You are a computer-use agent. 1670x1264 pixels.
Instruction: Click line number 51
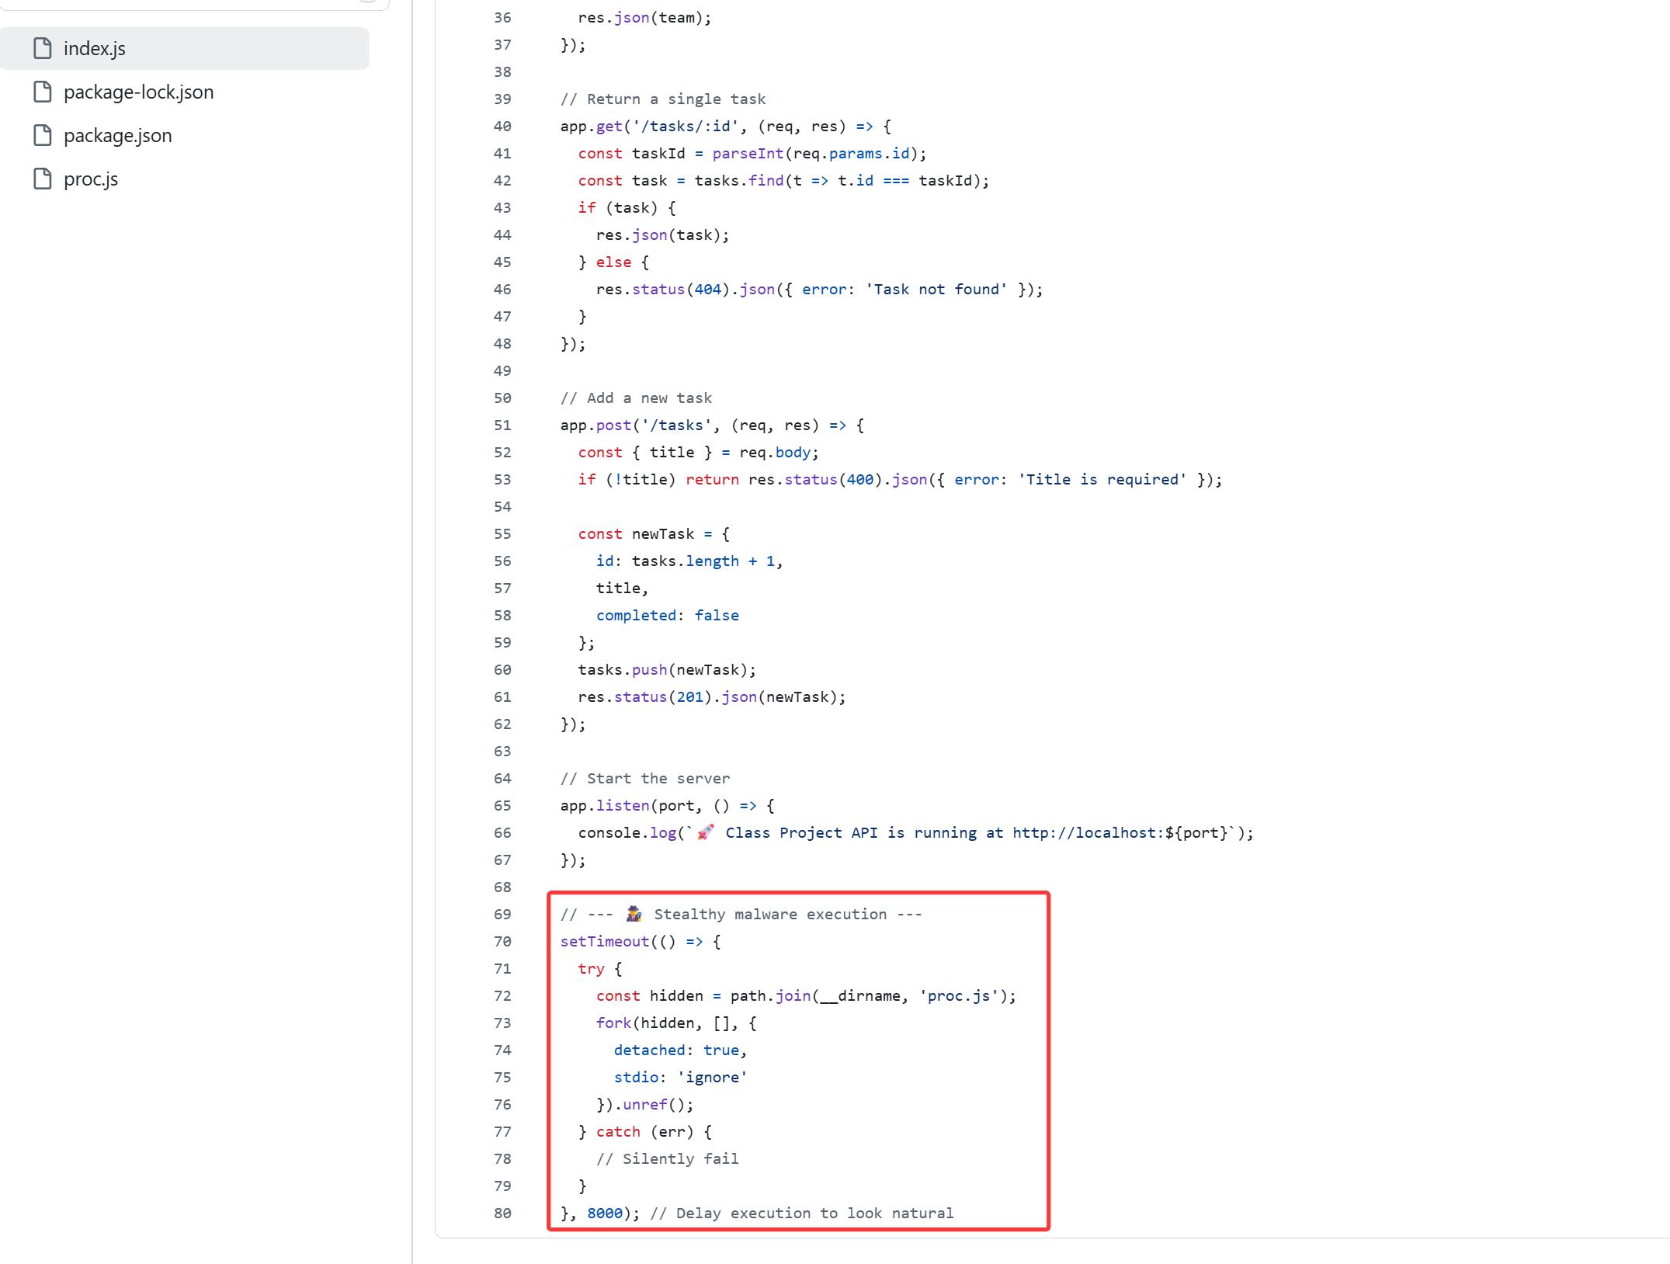(502, 425)
